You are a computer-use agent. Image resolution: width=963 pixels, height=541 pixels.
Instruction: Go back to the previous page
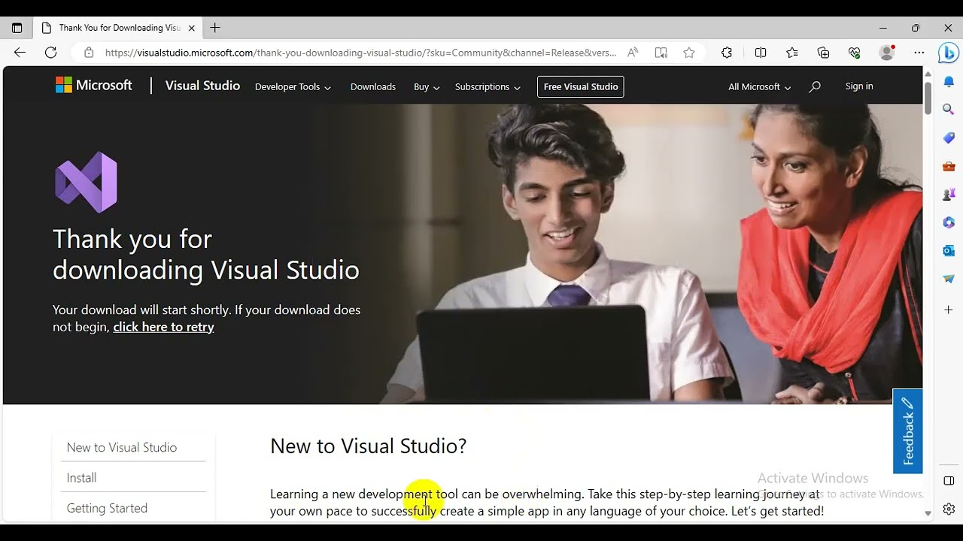pos(20,53)
